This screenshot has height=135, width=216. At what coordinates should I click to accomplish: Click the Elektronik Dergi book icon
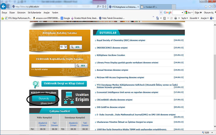tap(36, 84)
